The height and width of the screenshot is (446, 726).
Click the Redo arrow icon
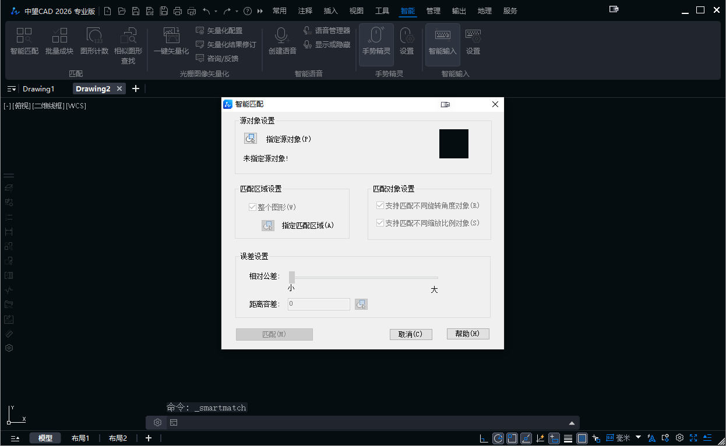pos(227,10)
